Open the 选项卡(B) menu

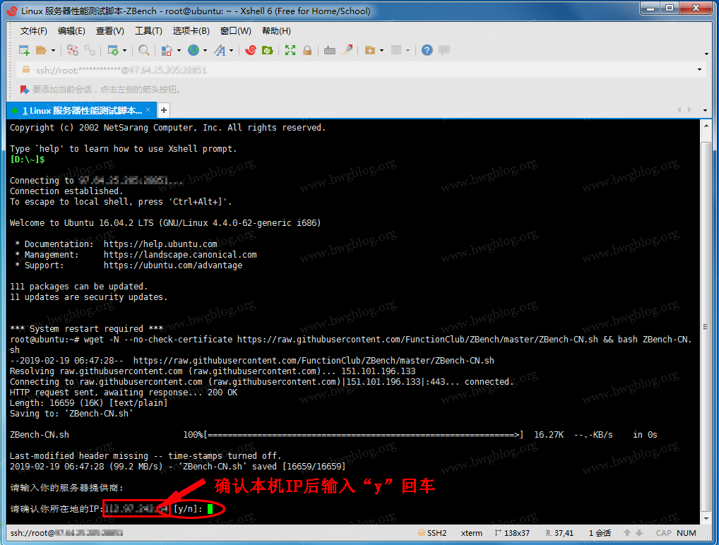(x=191, y=31)
